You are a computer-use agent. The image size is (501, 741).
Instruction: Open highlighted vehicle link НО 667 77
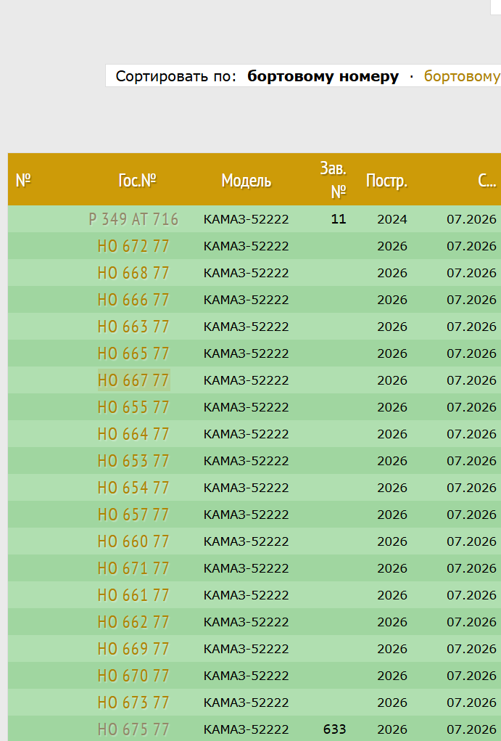click(133, 380)
